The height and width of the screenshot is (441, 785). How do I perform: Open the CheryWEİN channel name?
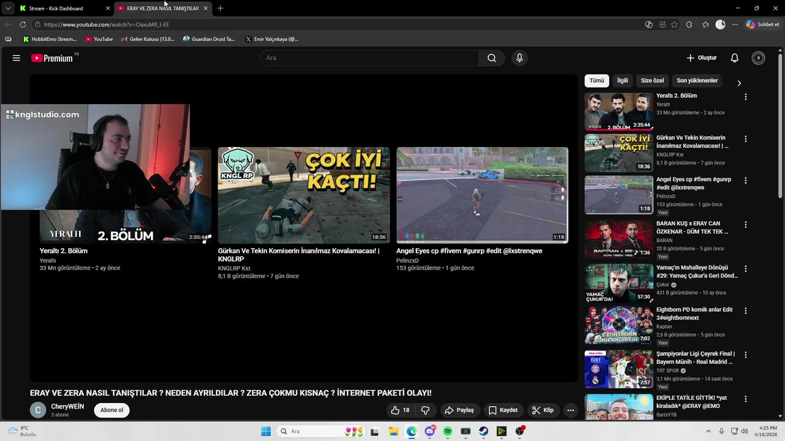67,407
